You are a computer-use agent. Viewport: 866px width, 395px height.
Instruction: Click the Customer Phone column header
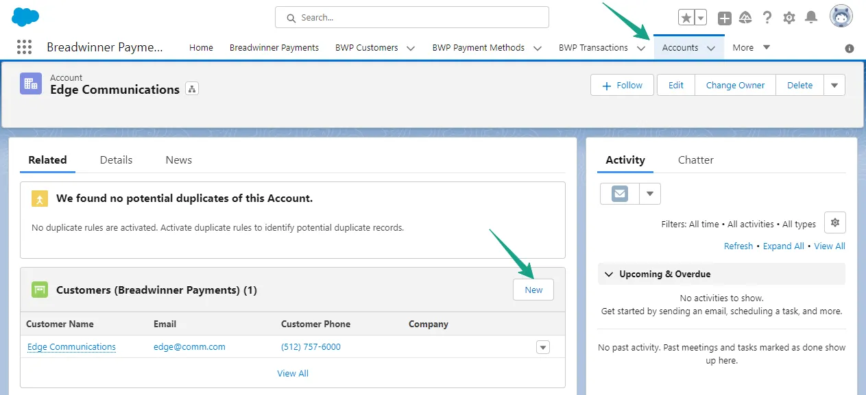[x=315, y=324]
